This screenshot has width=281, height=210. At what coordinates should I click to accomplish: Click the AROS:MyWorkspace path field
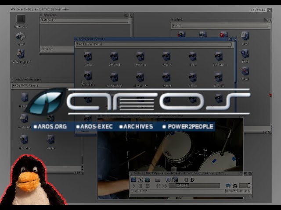43,86
